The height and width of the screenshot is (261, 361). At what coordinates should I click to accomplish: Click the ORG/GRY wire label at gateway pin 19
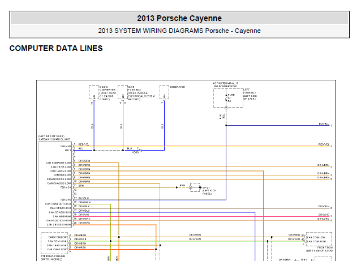click(x=84, y=219)
